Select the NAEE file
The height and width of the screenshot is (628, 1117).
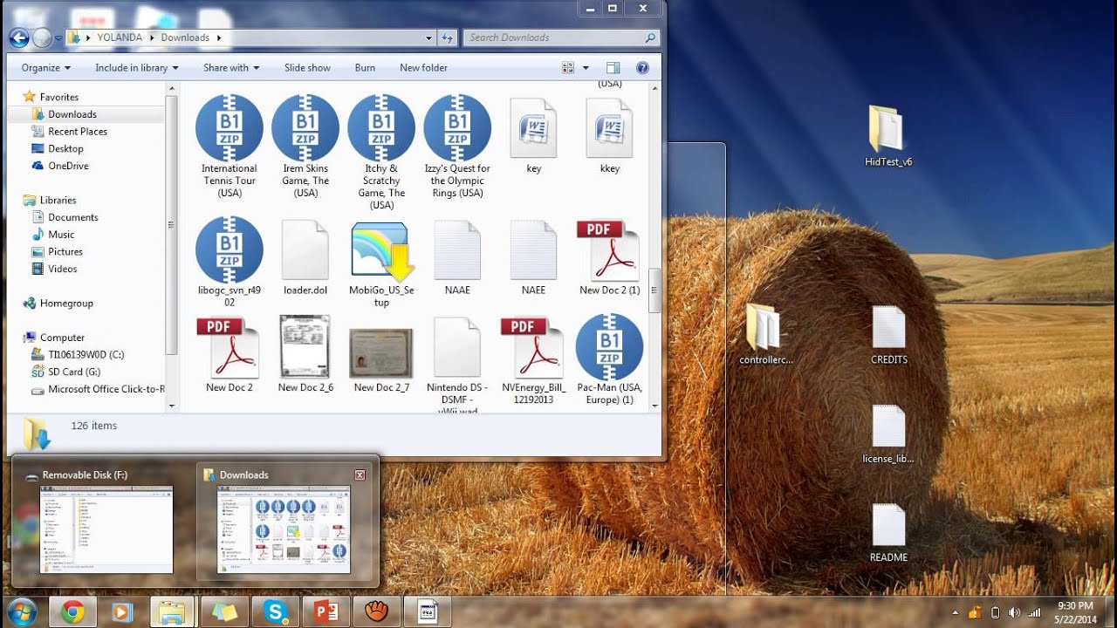point(533,257)
